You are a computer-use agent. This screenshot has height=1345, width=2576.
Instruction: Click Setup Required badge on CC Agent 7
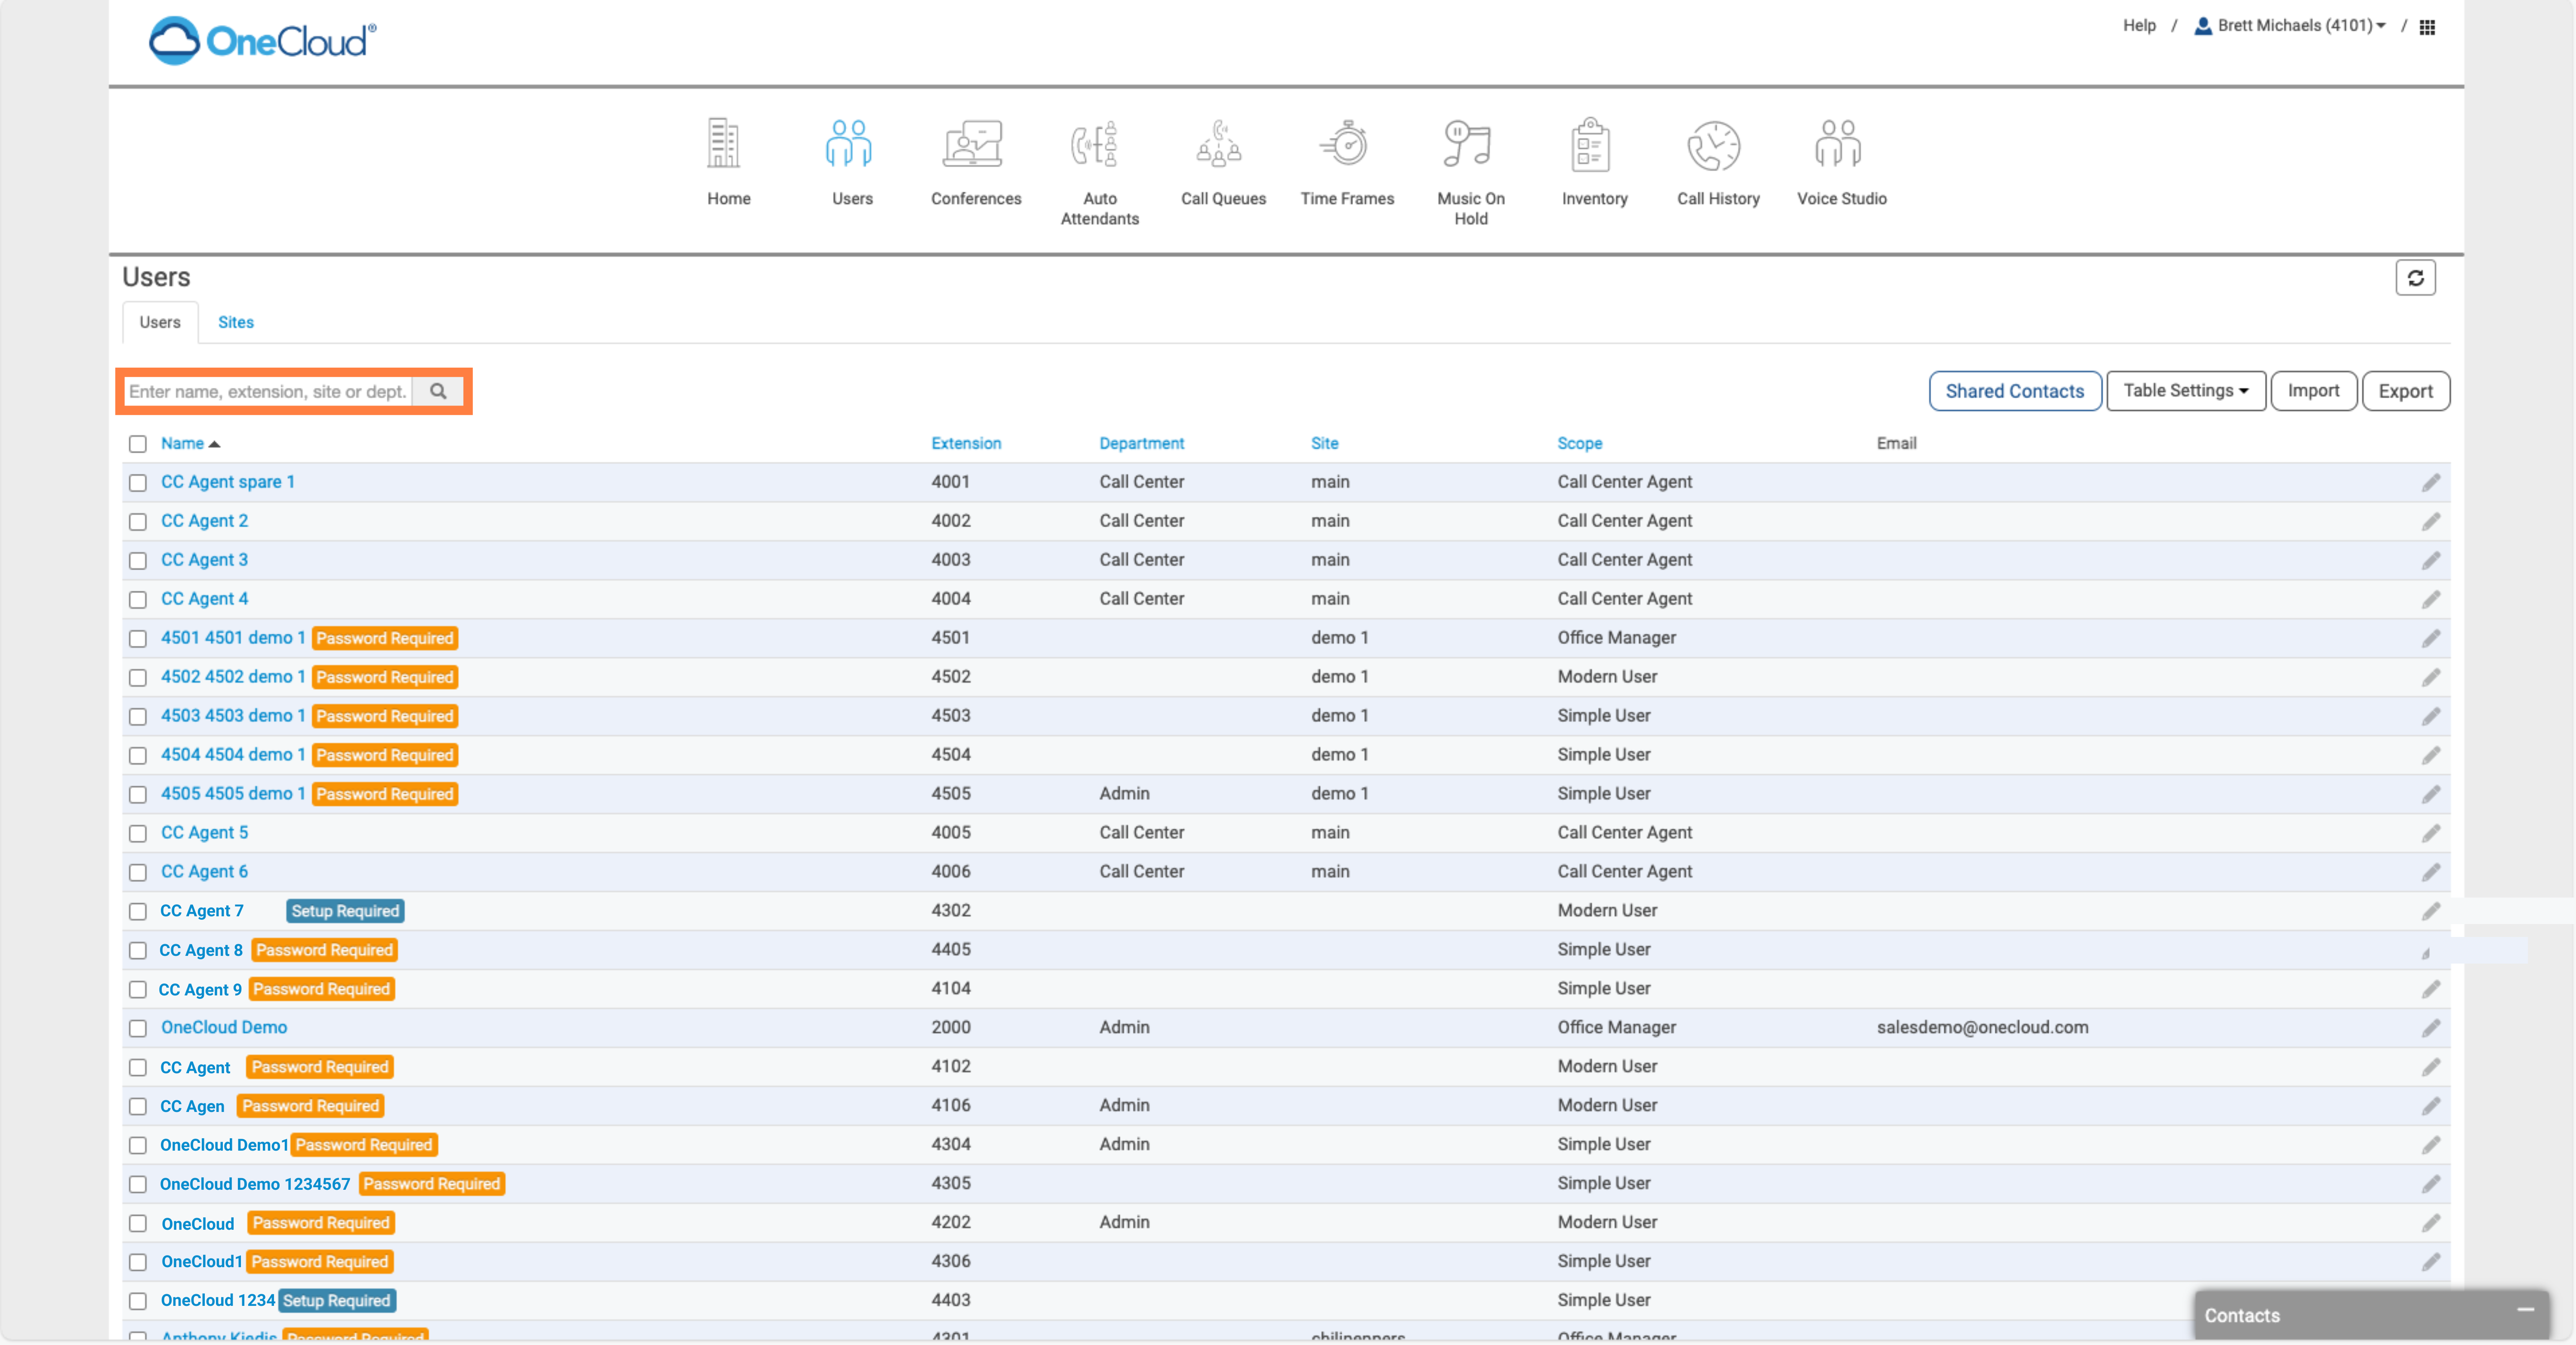point(345,910)
